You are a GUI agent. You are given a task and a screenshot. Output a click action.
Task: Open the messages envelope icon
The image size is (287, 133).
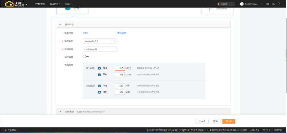point(268,4)
